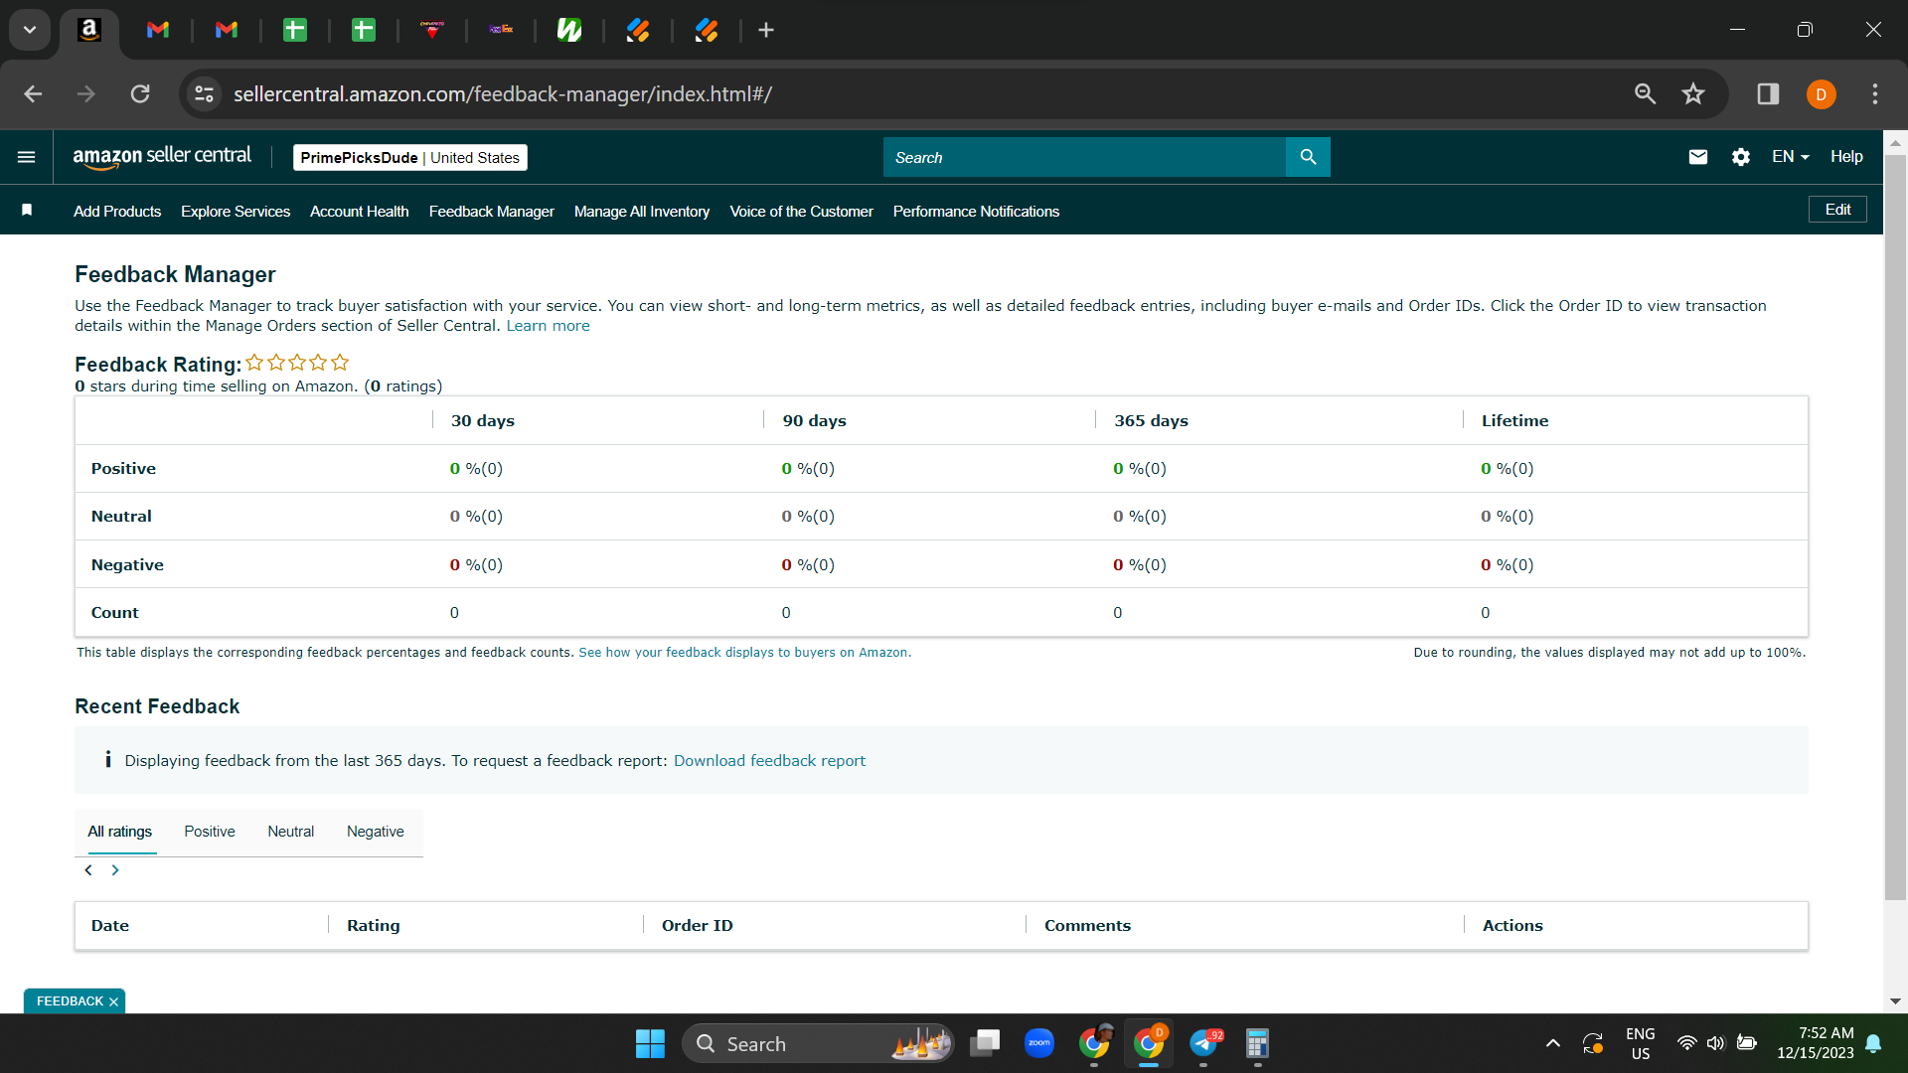Go to next feedback page arrow
1908x1073 pixels.
115,870
